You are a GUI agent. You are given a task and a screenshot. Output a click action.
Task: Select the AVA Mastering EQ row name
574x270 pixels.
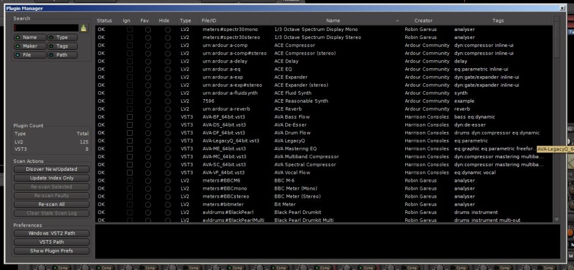(x=296, y=148)
